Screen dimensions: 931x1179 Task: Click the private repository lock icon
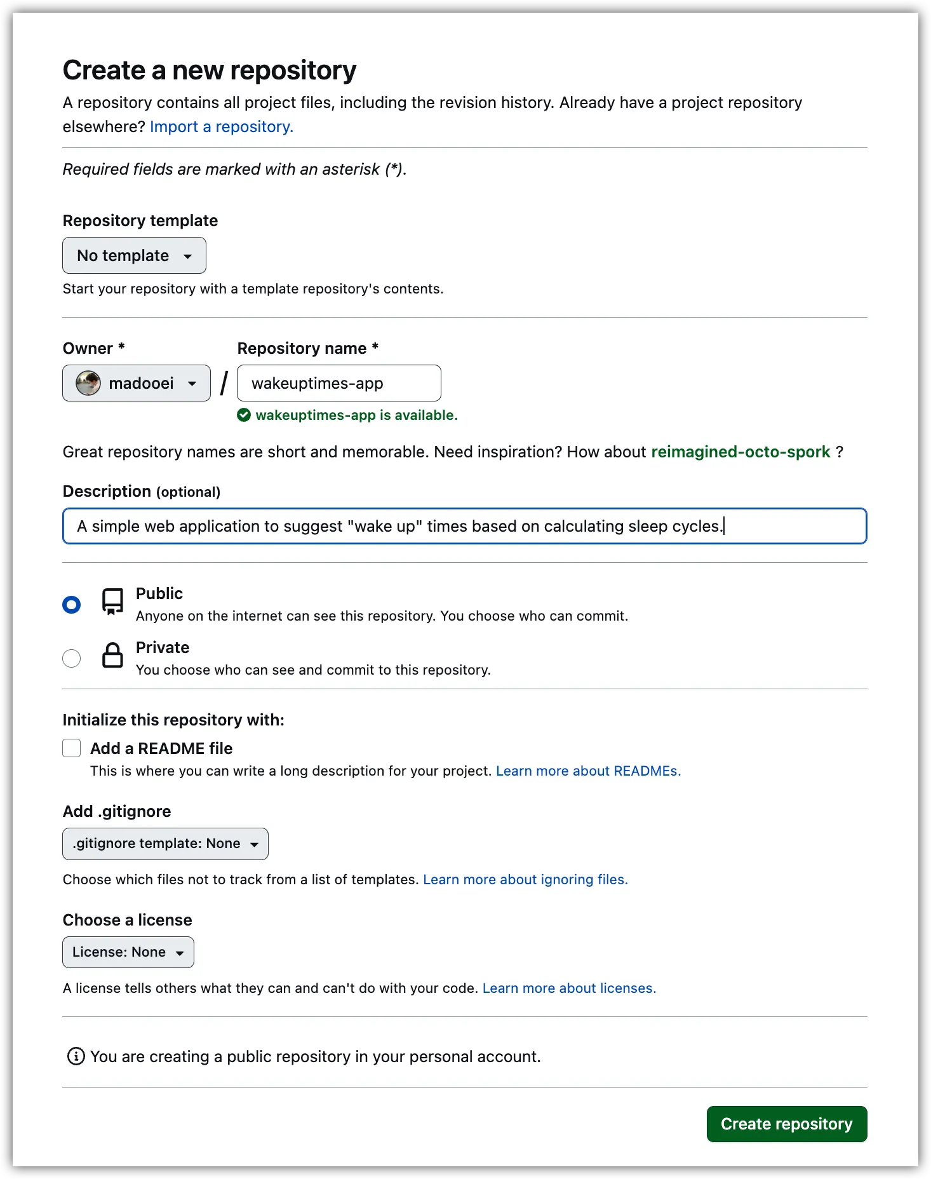[x=113, y=655]
